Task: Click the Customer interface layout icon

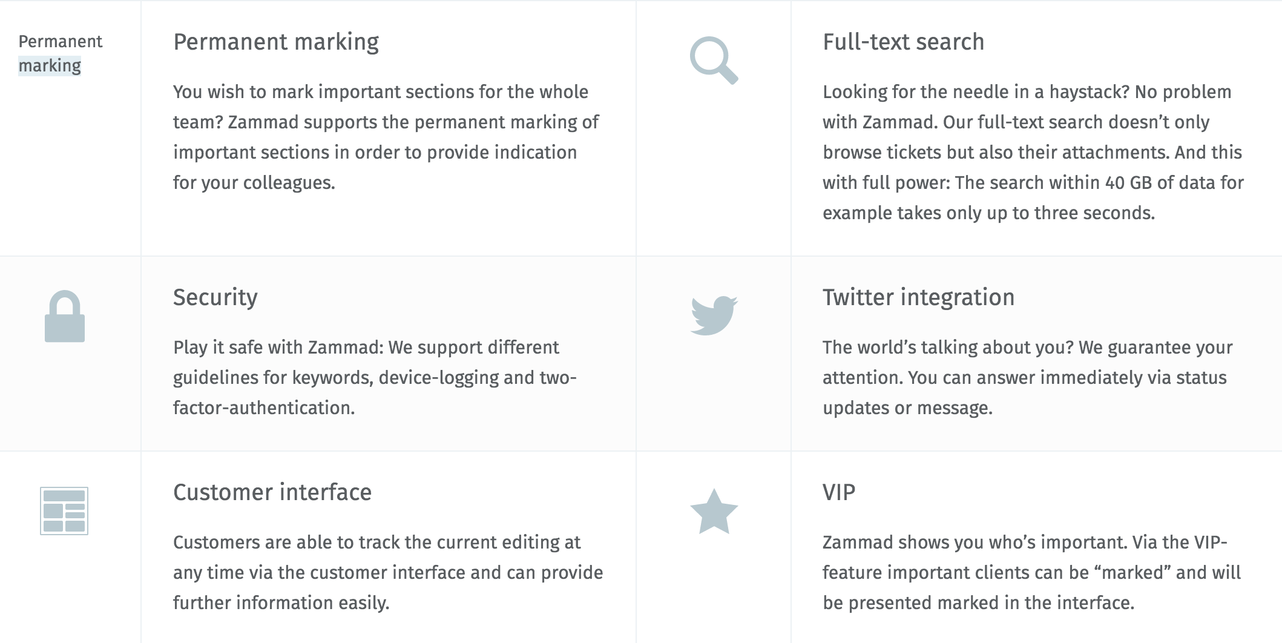Action: click(64, 511)
